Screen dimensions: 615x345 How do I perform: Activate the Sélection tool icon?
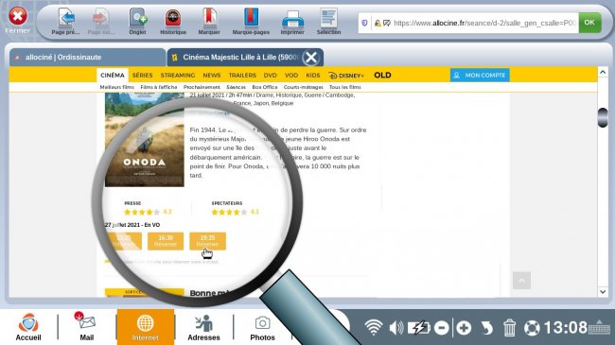(x=328, y=18)
